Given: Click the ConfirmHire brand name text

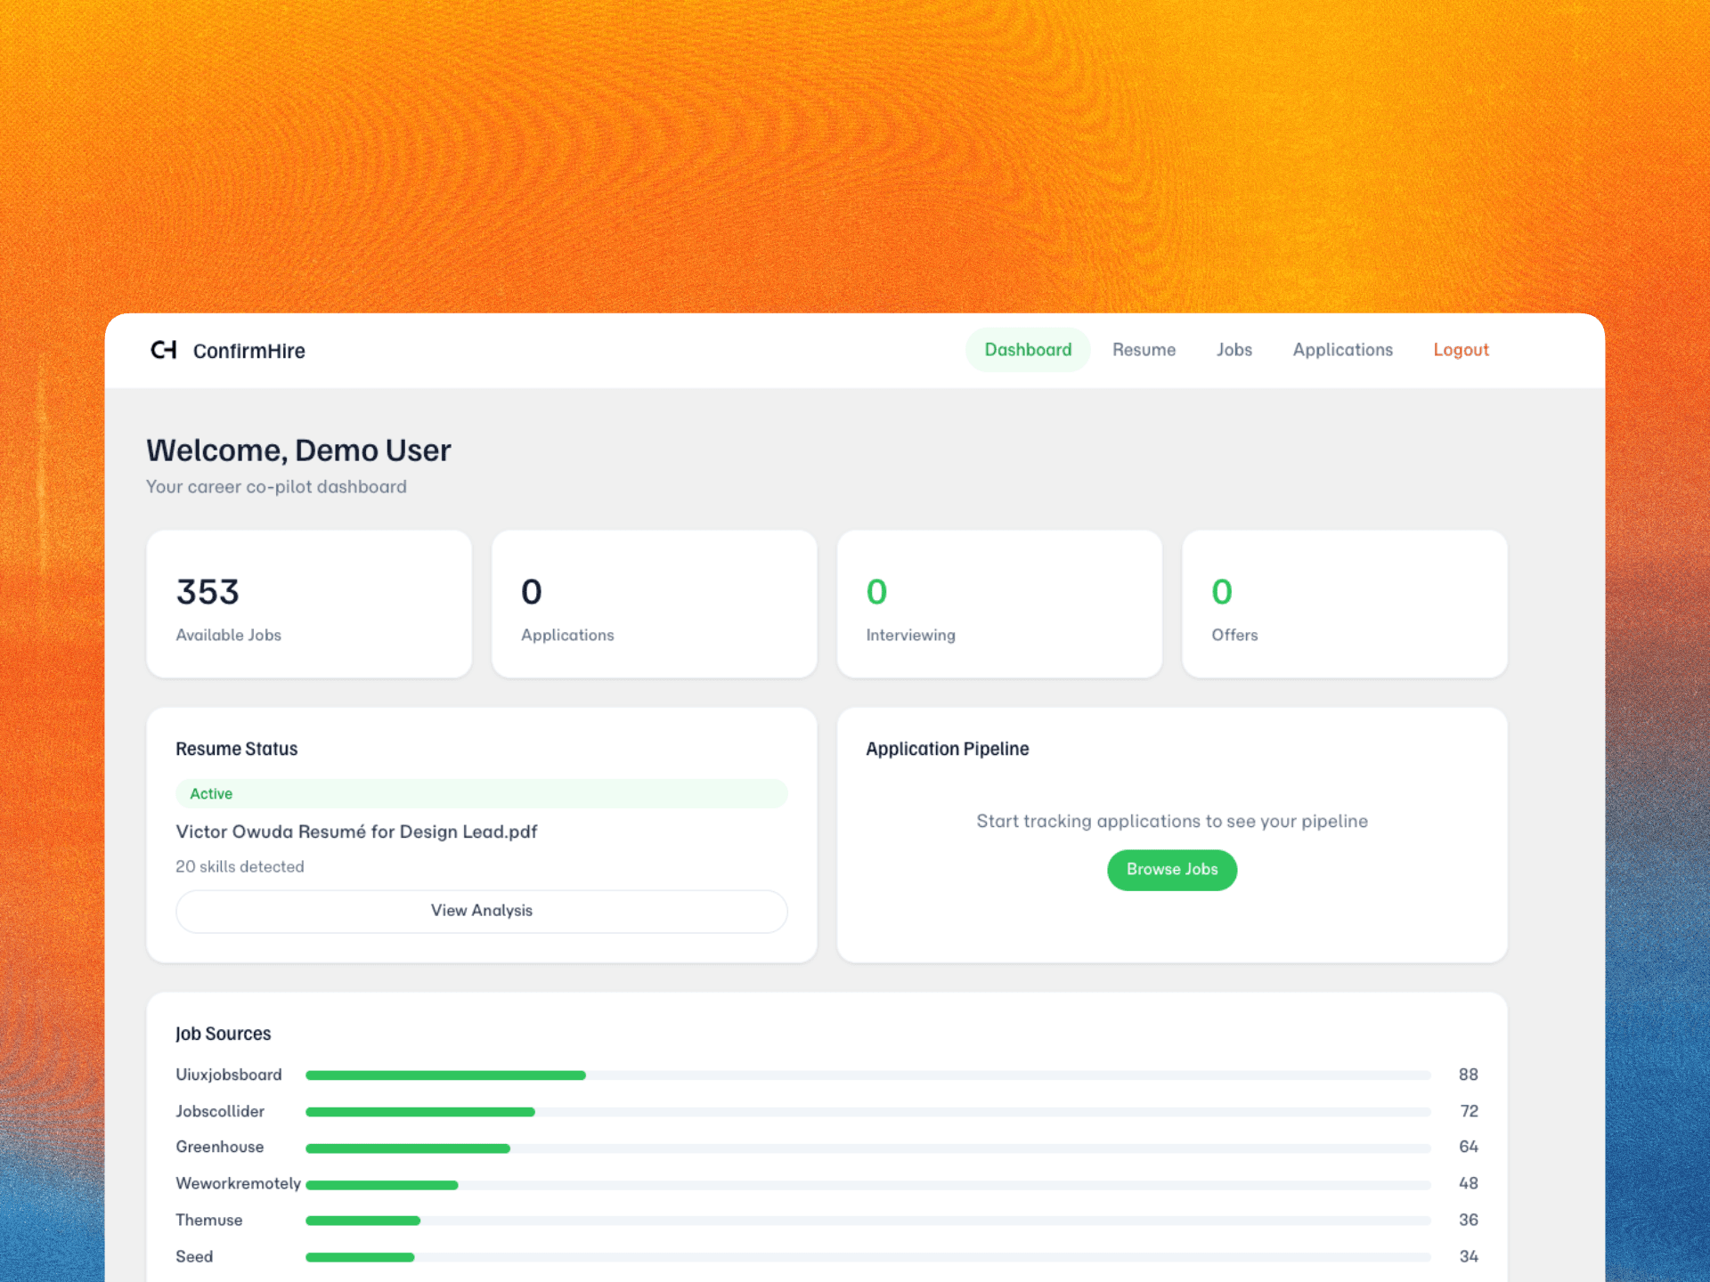Looking at the screenshot, I should pyautogui.click(x=249, y=351).
